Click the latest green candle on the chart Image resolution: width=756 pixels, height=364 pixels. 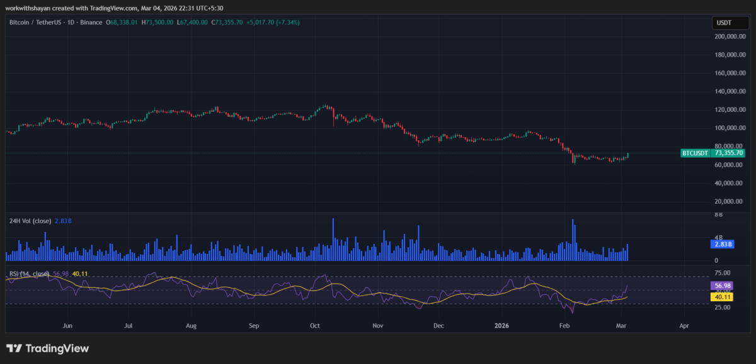click(627, 155)
